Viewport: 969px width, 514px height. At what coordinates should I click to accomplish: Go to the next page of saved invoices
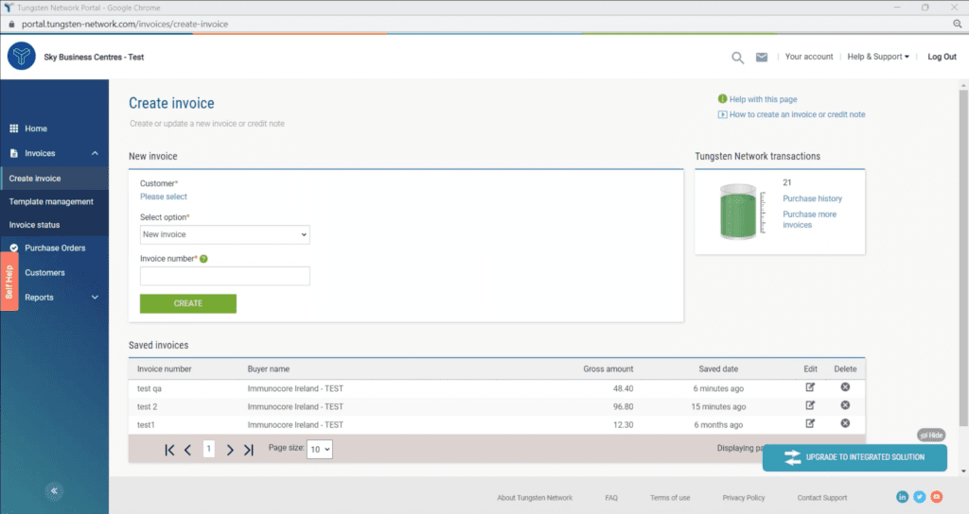(230, 450)
